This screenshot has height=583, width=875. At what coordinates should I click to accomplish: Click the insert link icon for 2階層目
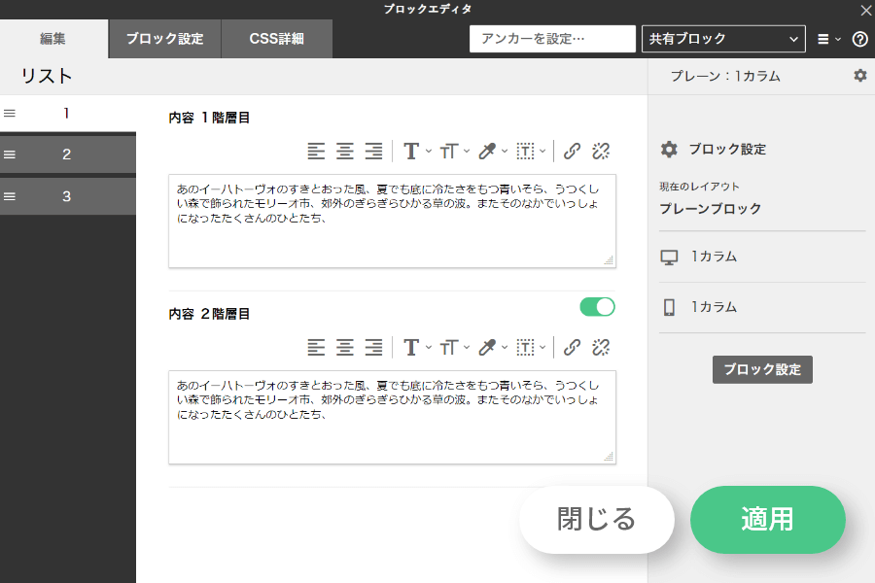pos(573,347)
